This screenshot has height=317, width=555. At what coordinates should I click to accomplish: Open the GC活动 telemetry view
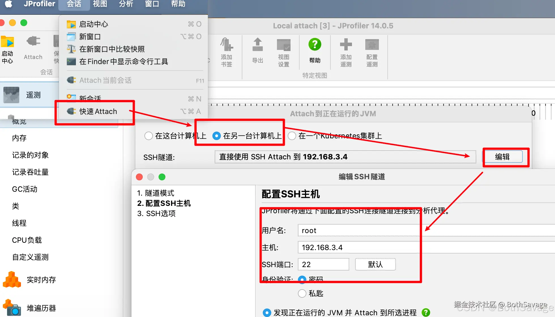(x=25, y=189)
